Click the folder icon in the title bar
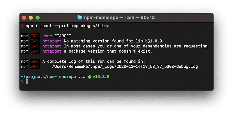 80,18
